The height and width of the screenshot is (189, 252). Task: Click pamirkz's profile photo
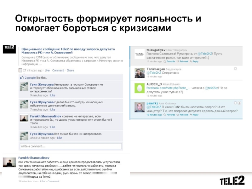(139, 107)
